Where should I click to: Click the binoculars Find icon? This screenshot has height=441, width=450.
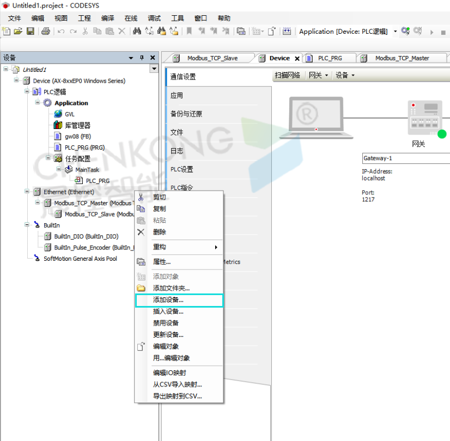pos(137,32)
